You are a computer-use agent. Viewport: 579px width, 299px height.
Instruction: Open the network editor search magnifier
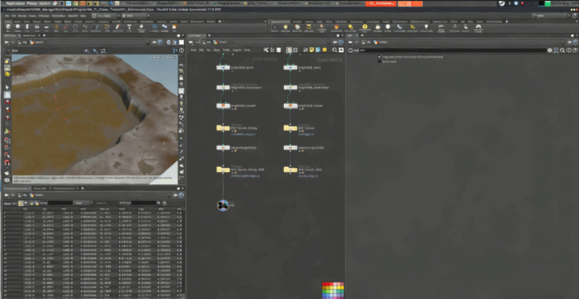(x=335, y=50)
